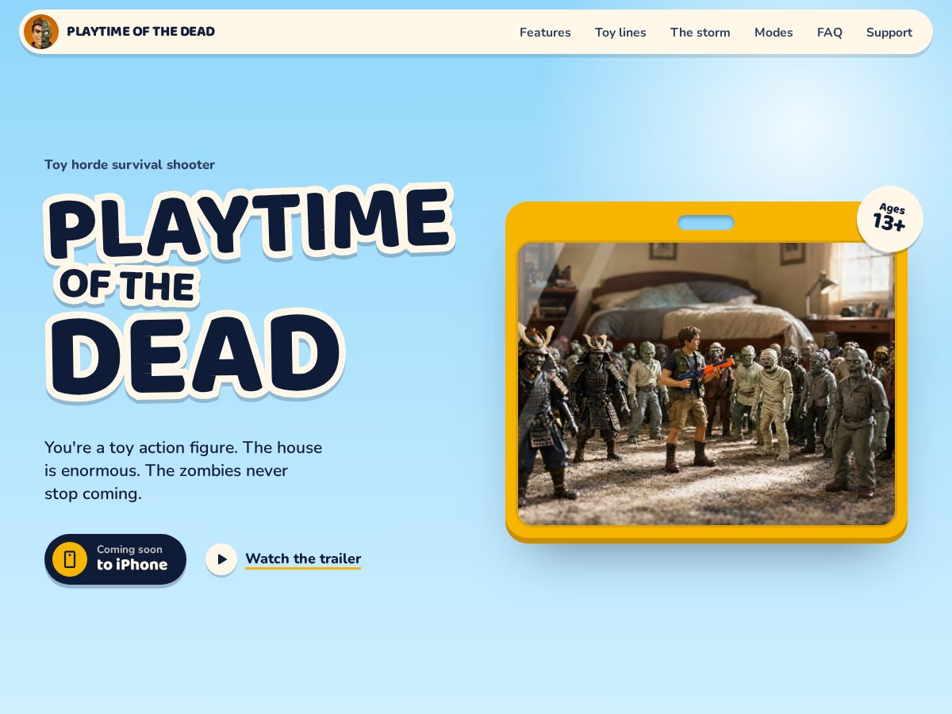Click the zombie face logo icon
This screenshot has height=714, width=952.
(x=41, y=32)
